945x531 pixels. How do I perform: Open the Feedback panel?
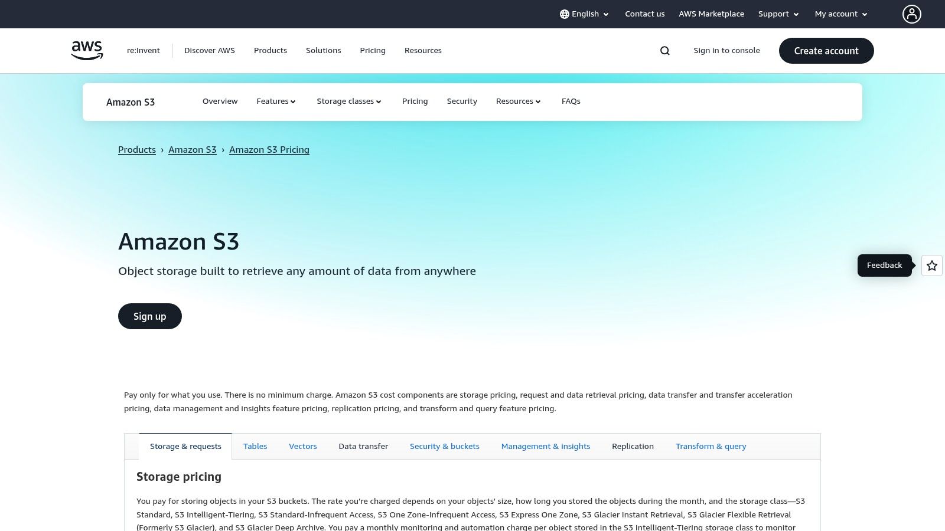(x=884, y=265)
